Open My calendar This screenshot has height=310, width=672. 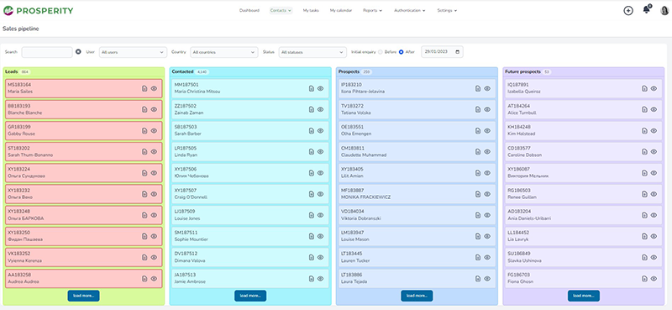[x=341, y=10]
